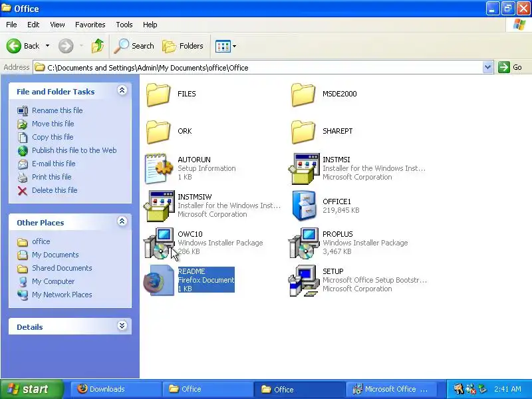Collapse the File and Folder Tasks panel
This screenshot has height=399, width=532.
[x=122, y=90]
